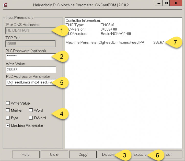The height and width of the screenshot is (161, 185).
Task: Check the Word option
Action: click(x=31, y=110)
